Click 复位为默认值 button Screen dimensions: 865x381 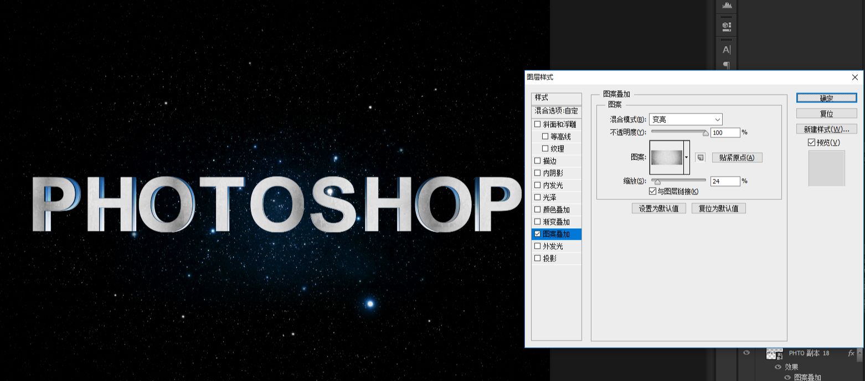(719, 208)
